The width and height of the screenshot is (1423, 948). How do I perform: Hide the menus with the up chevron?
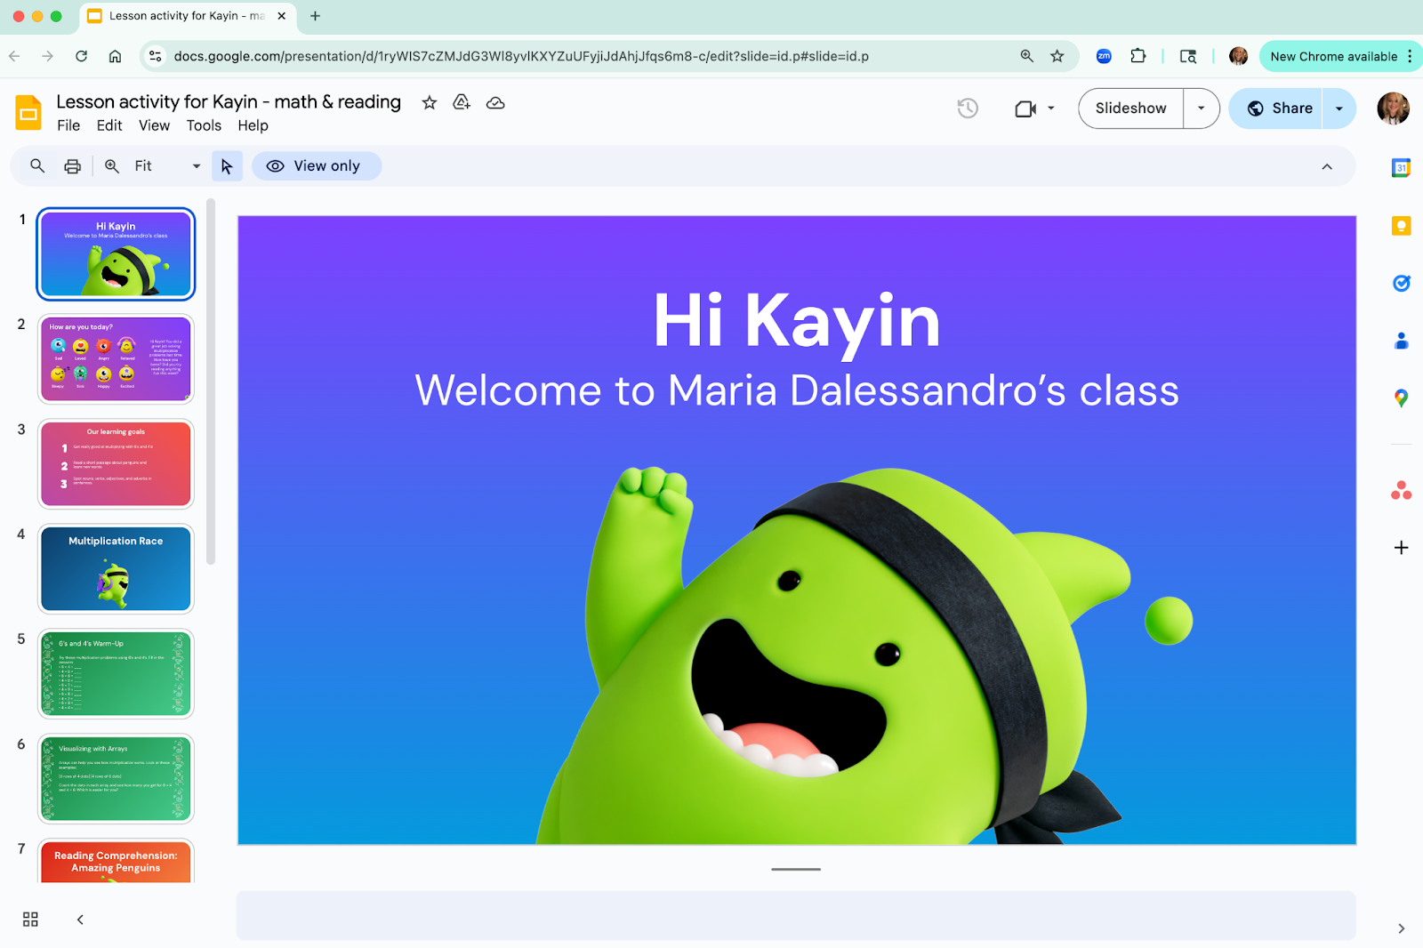[1326, 166]
